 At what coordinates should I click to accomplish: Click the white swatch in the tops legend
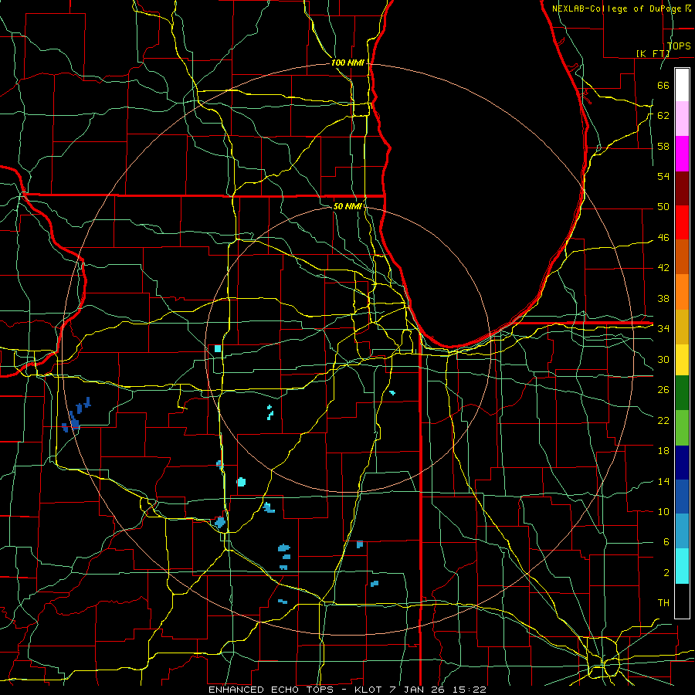pos(682,85)
